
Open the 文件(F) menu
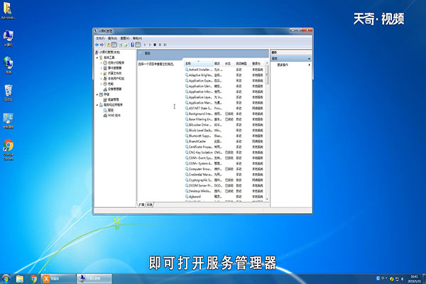(100, 38)
